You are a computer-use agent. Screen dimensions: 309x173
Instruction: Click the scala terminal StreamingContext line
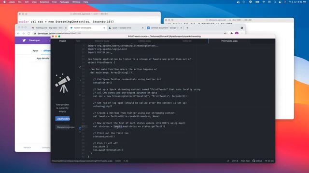66,22
